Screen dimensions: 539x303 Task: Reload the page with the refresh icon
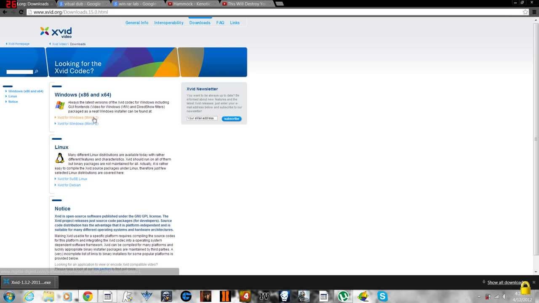tap(21, 12)
